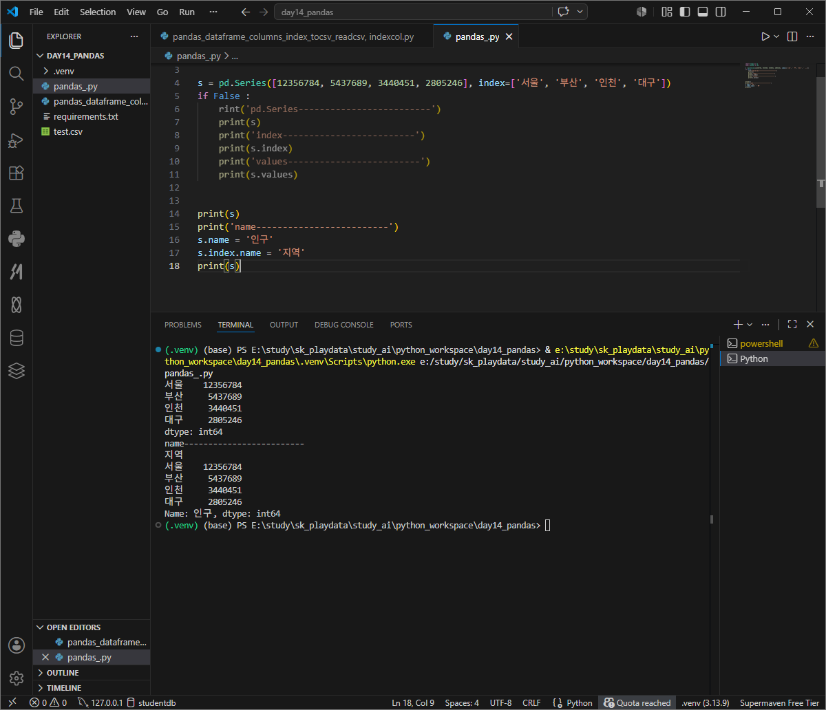
Task: Toggle the Secondary Side Bar visibility
Action: [x=721, y=12]
